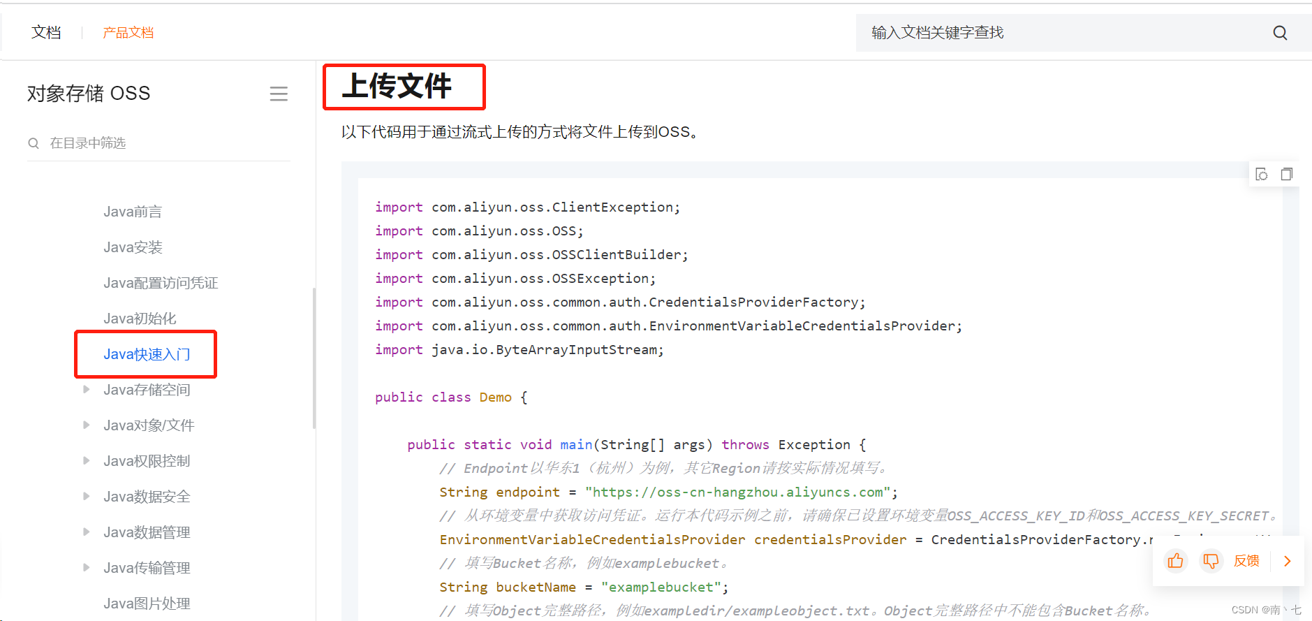This screenshot has height=621, width=1312.
Task: Expand the Java数据管理 tree node
Action: coord(86,532)
